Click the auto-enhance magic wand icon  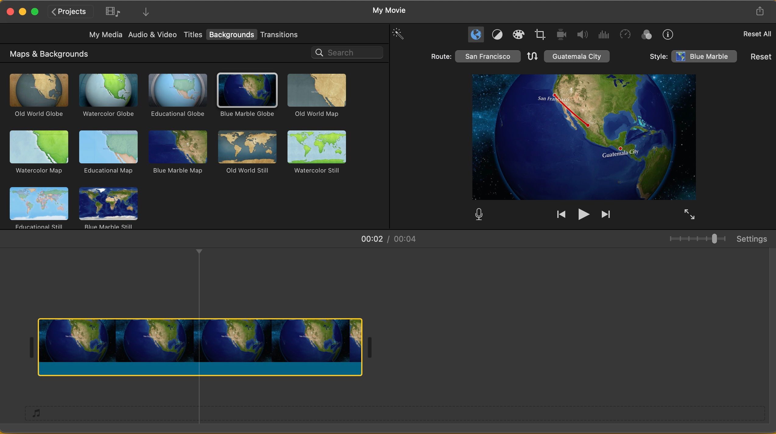[x=398, y=34]
